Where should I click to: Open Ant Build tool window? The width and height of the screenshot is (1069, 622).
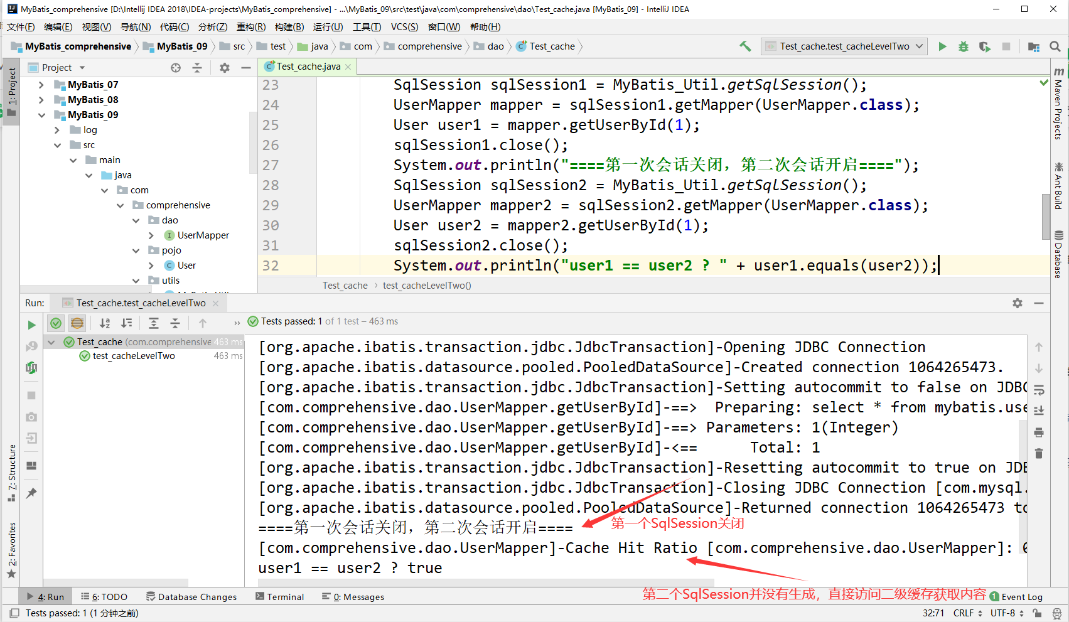[x=1059, y=186]
